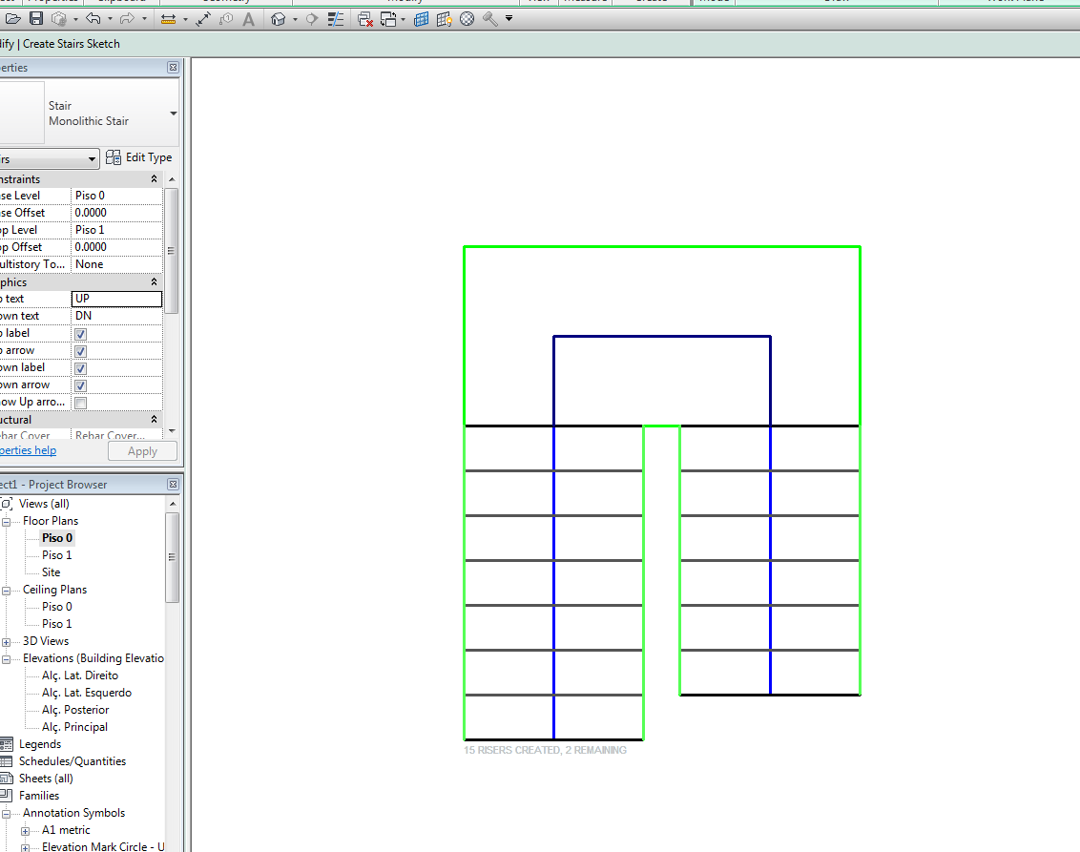Open the Alç. Lat. Direito elevation

click(x=80, y=675)
